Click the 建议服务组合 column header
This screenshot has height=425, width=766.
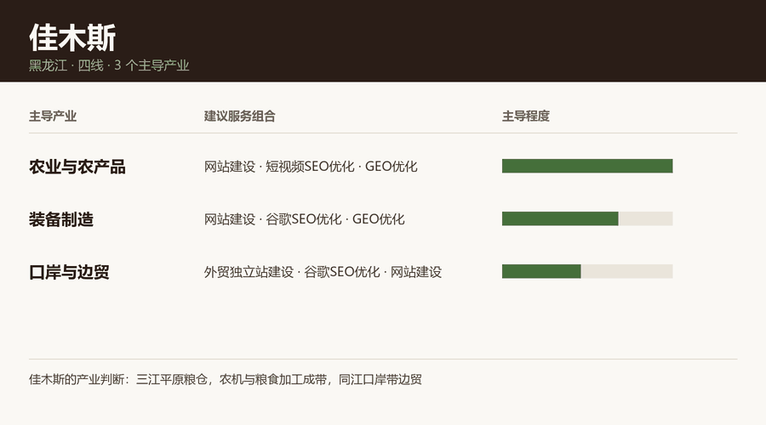[240, 116]
